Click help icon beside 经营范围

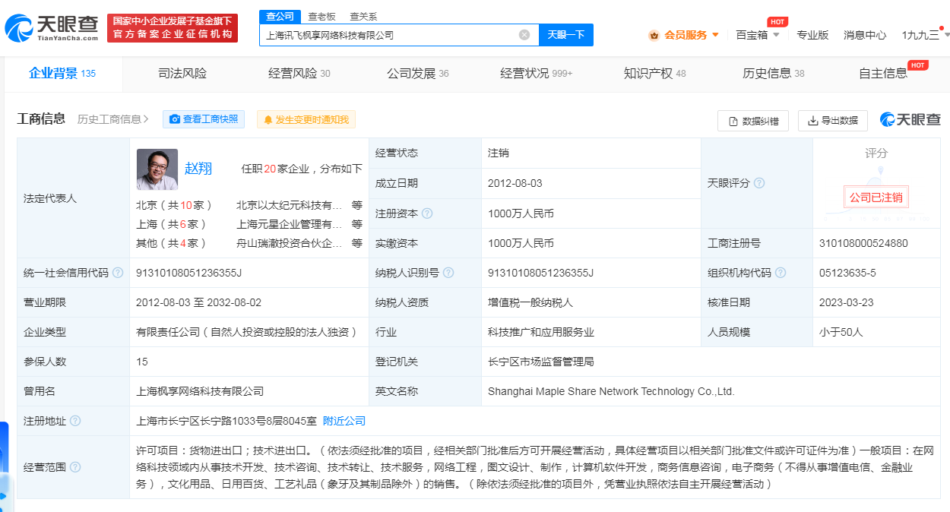pos(75,467)
